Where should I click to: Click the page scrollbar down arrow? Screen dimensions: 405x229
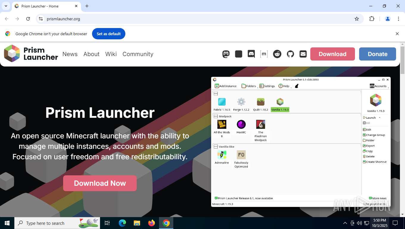(402, 214)
